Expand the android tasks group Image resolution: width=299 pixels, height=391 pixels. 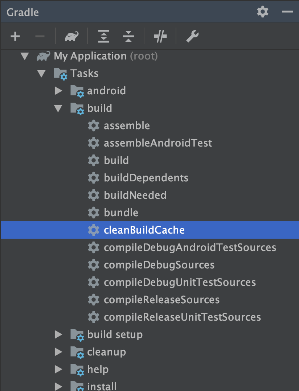tap(58, 90)
